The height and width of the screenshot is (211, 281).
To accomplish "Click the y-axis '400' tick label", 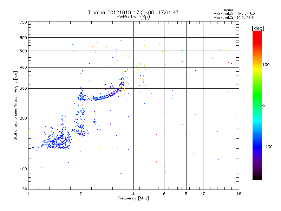I will tap(23, 67).
